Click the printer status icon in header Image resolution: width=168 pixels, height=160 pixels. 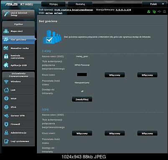point(165,12)
